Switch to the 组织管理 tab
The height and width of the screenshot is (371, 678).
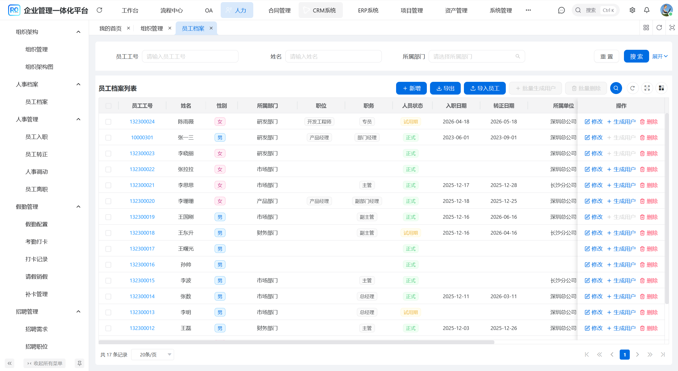152,28
